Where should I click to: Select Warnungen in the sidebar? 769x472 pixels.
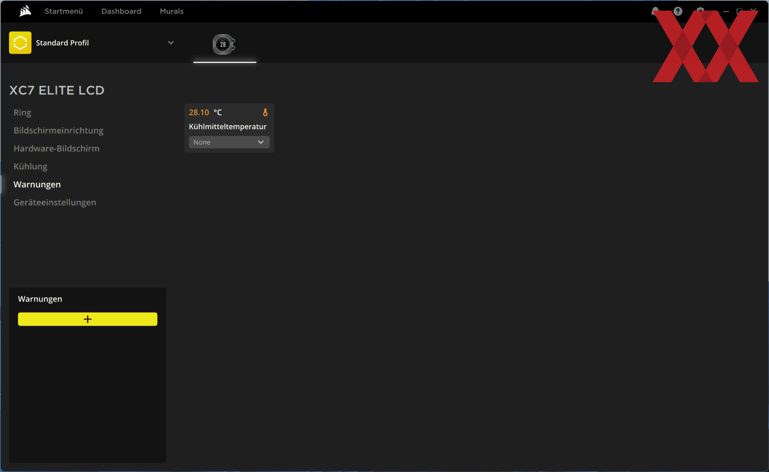(37, 185)
